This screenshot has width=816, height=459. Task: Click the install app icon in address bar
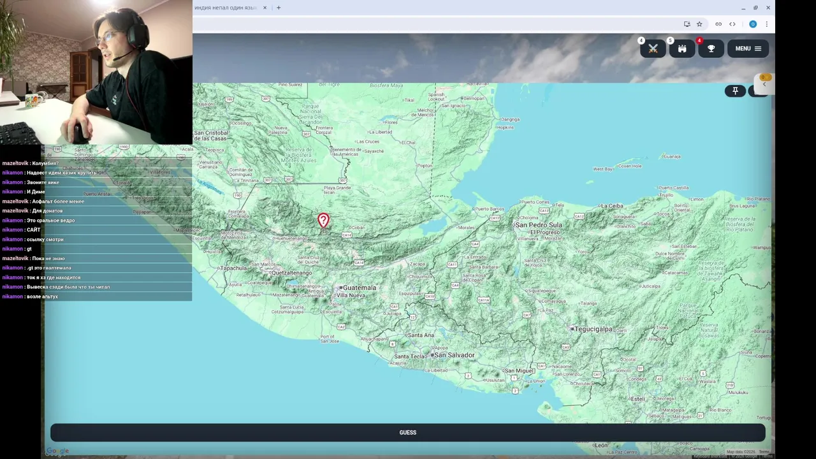tap(687, 24)
